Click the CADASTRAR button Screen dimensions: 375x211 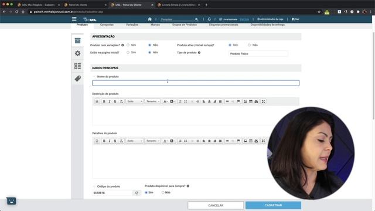coord(273,205)
